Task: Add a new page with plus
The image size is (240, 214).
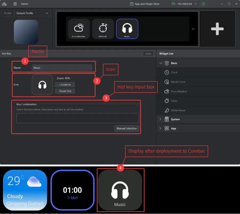Action: point(217,29)
